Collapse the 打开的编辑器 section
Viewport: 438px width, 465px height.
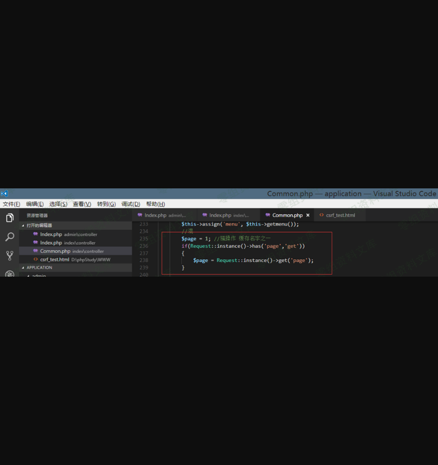tap(23, 226)
